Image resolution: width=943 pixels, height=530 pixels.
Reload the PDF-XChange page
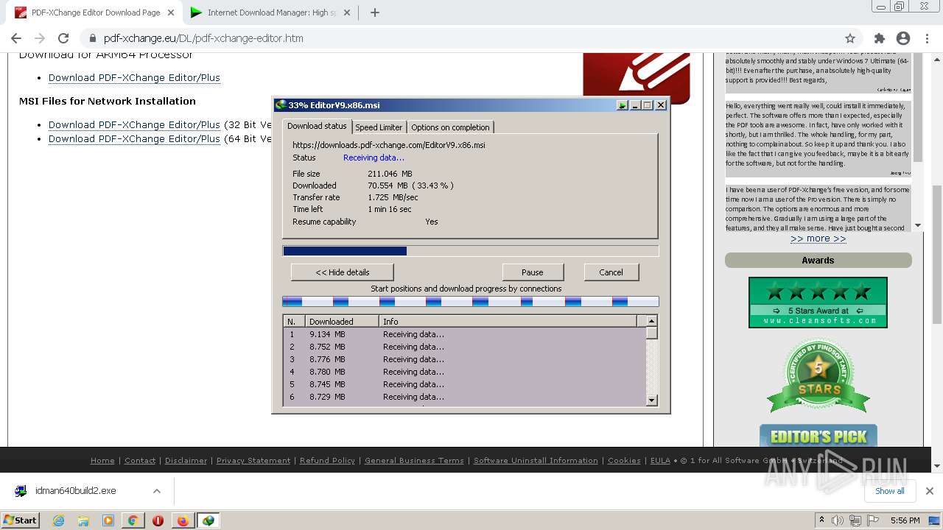[x=63, y=38]
